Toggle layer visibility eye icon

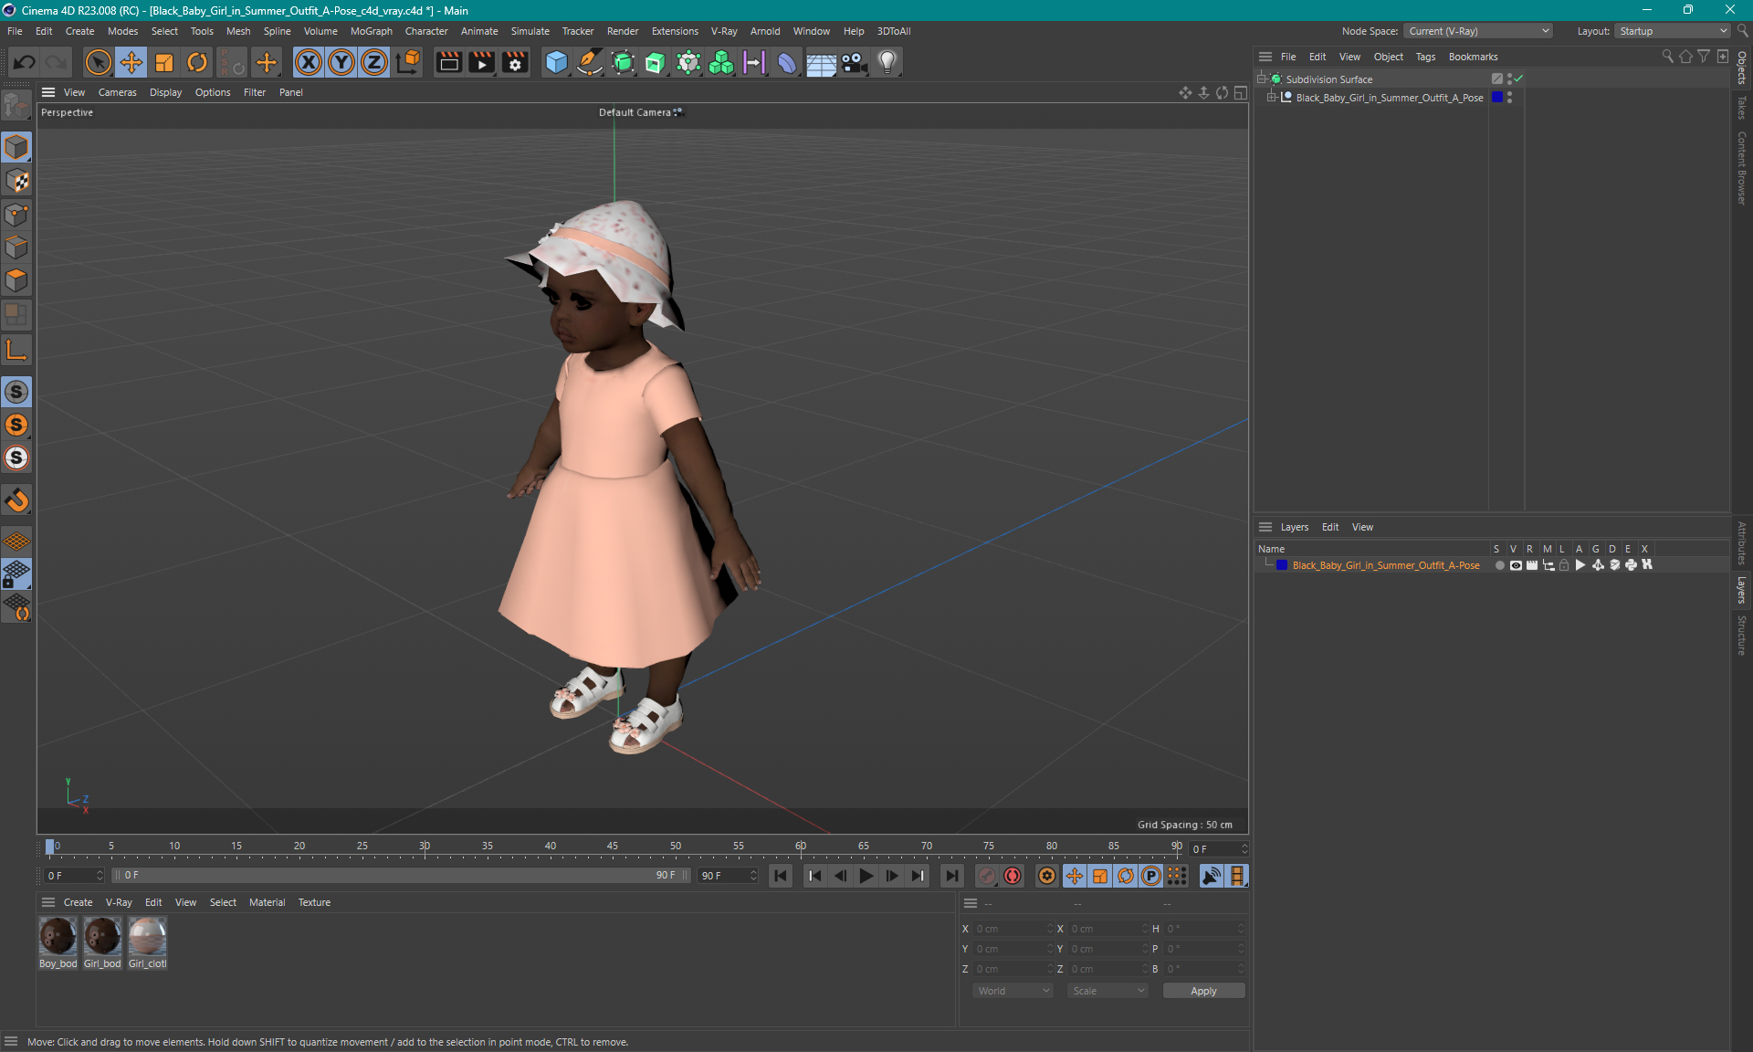1516,565
